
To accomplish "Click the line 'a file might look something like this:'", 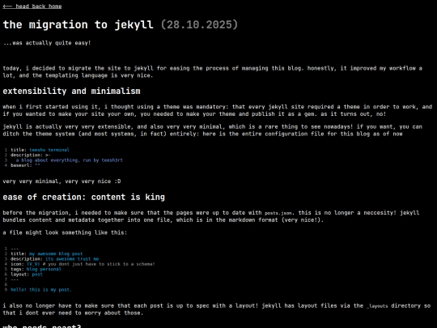I will (x=65, y=232).
